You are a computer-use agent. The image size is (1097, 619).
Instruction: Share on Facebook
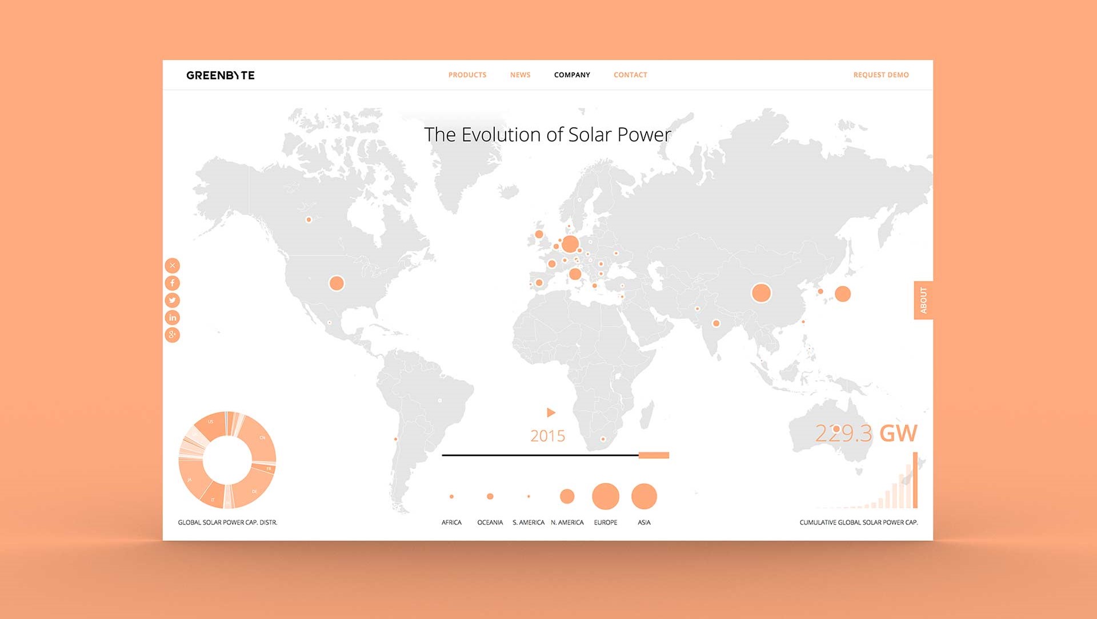[173, 283]
